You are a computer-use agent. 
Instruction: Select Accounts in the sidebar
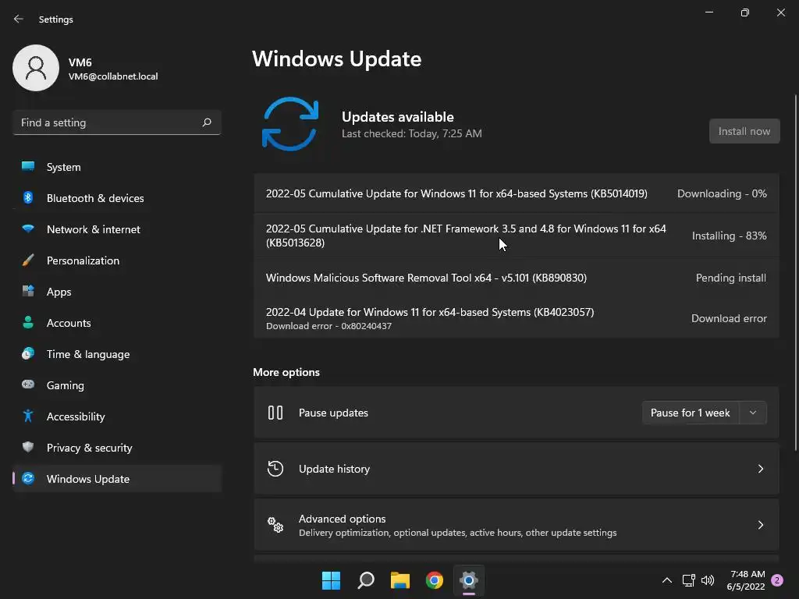point(117,322)
